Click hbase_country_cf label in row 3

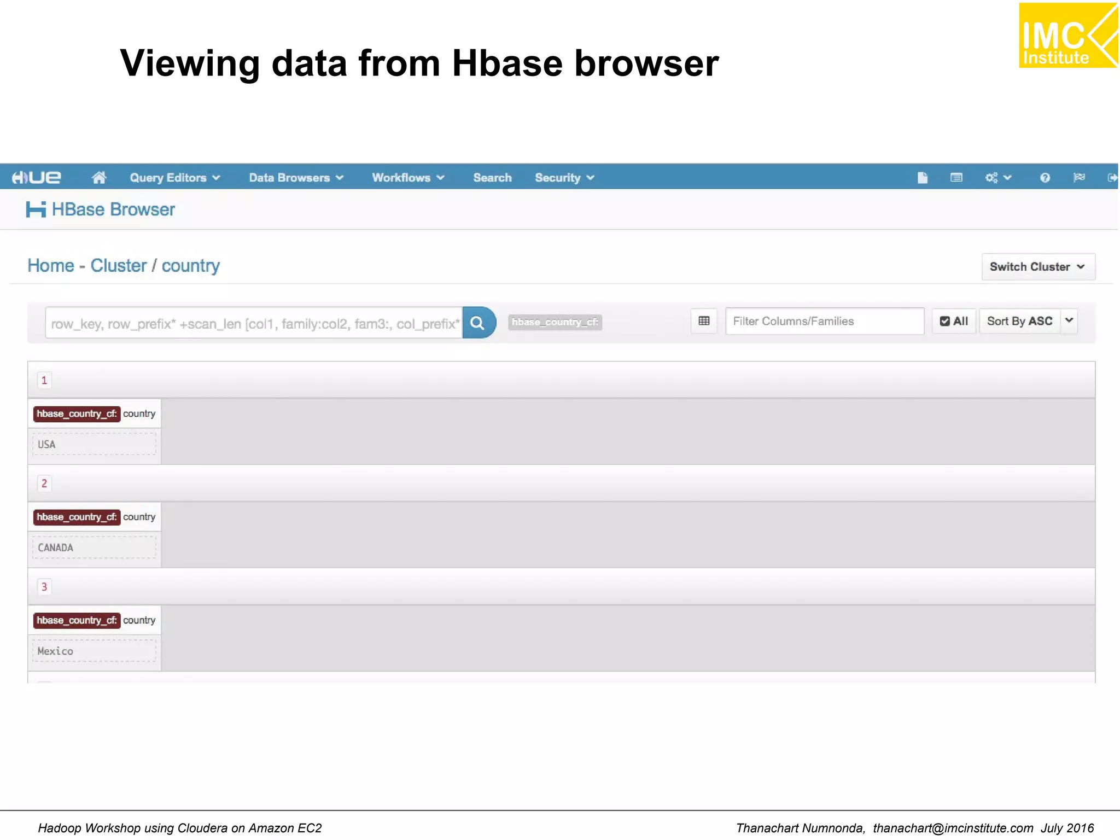(77, 621)
